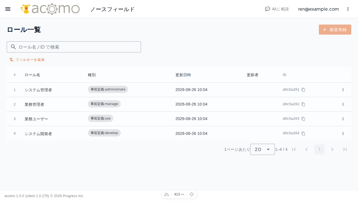Copy ID d0c5a201 with the copy icon

point(303,90)
